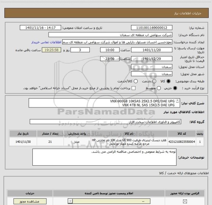
Task: Click the countdown timer 19:25:58
Action: [x=52, y=50]
